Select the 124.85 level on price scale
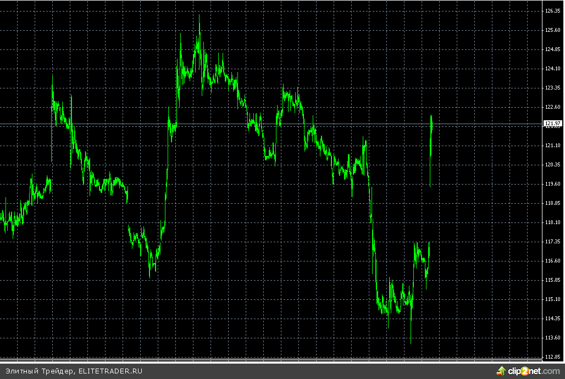Image resolution: width=565 pixels, height=379 pixels. (x=552, y=49)
